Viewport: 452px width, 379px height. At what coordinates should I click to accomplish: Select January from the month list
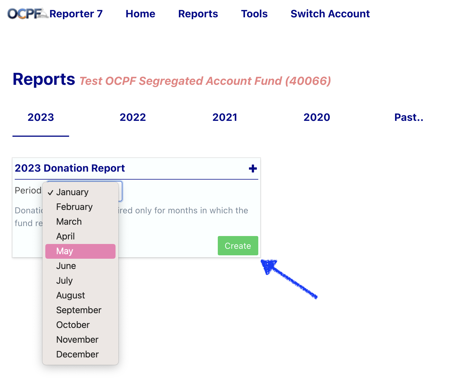point(72,192)
